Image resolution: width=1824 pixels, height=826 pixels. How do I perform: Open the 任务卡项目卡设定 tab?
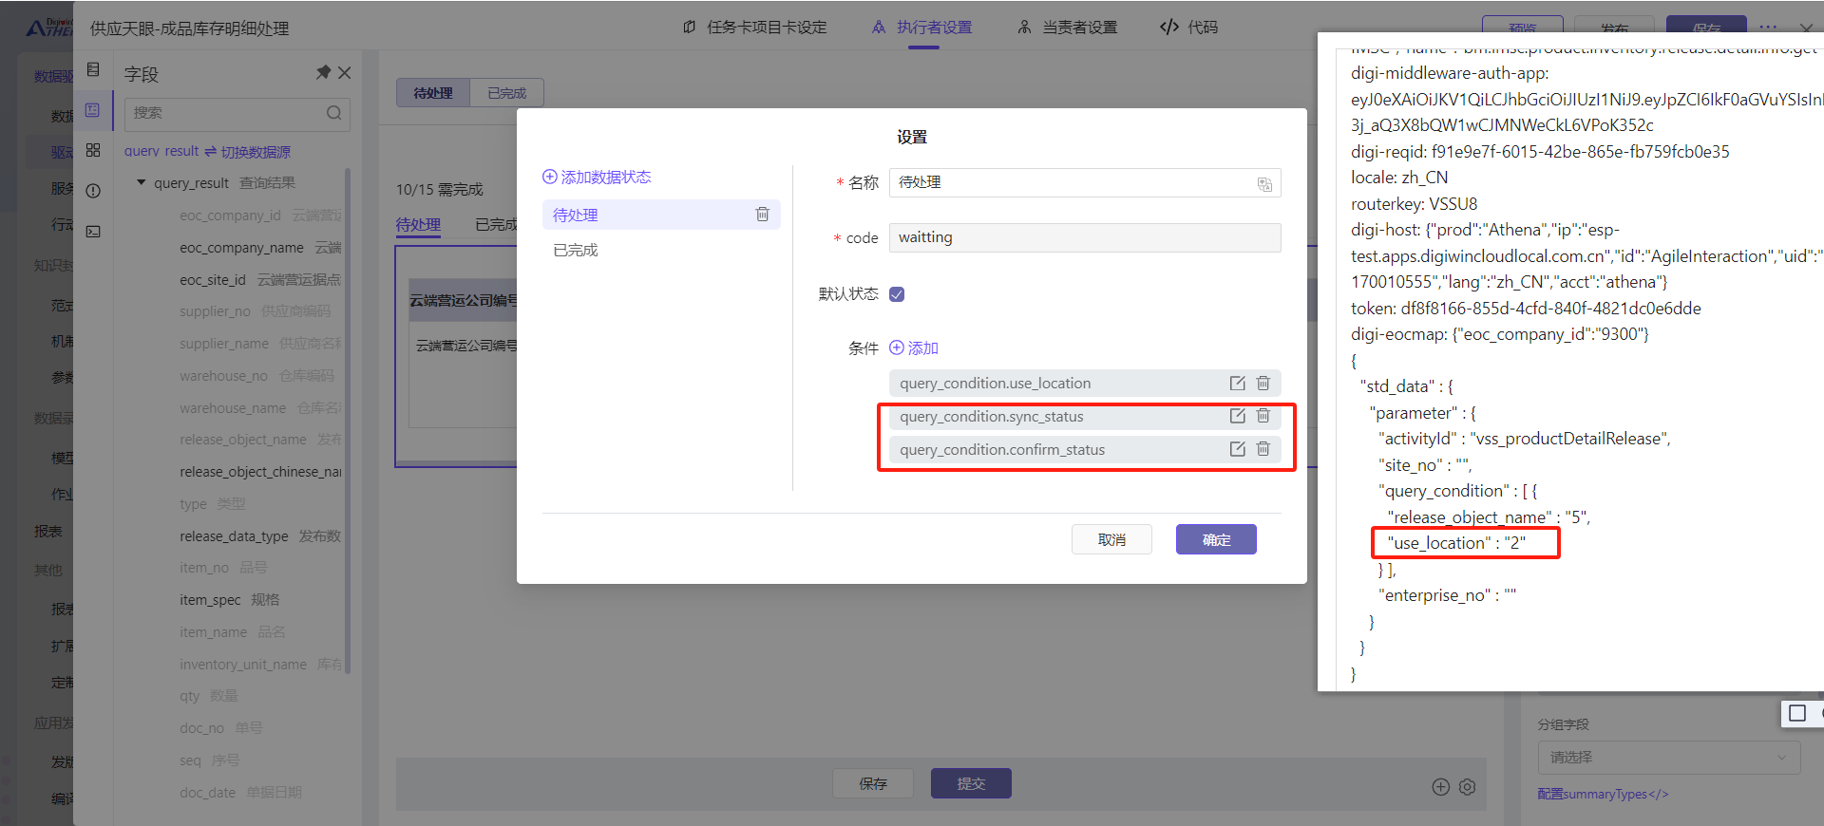tap(755, 28)
